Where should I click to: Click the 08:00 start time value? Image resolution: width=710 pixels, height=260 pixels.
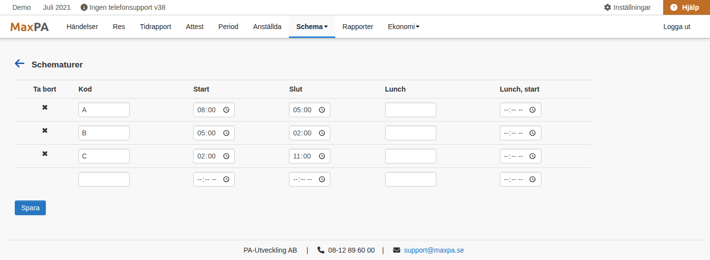(207, 110)
